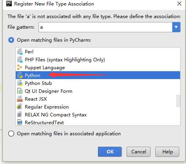The image size is (186, 164).
Task: Select Open matching files in associated application
Action: pos(11,134)
